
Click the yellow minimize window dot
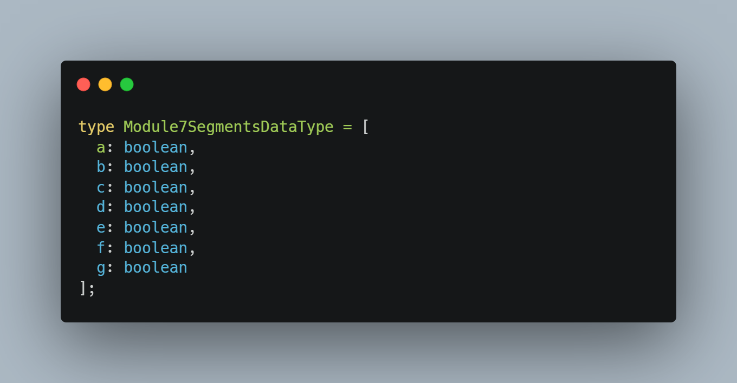pyautogui.click(x=105, y=84)
